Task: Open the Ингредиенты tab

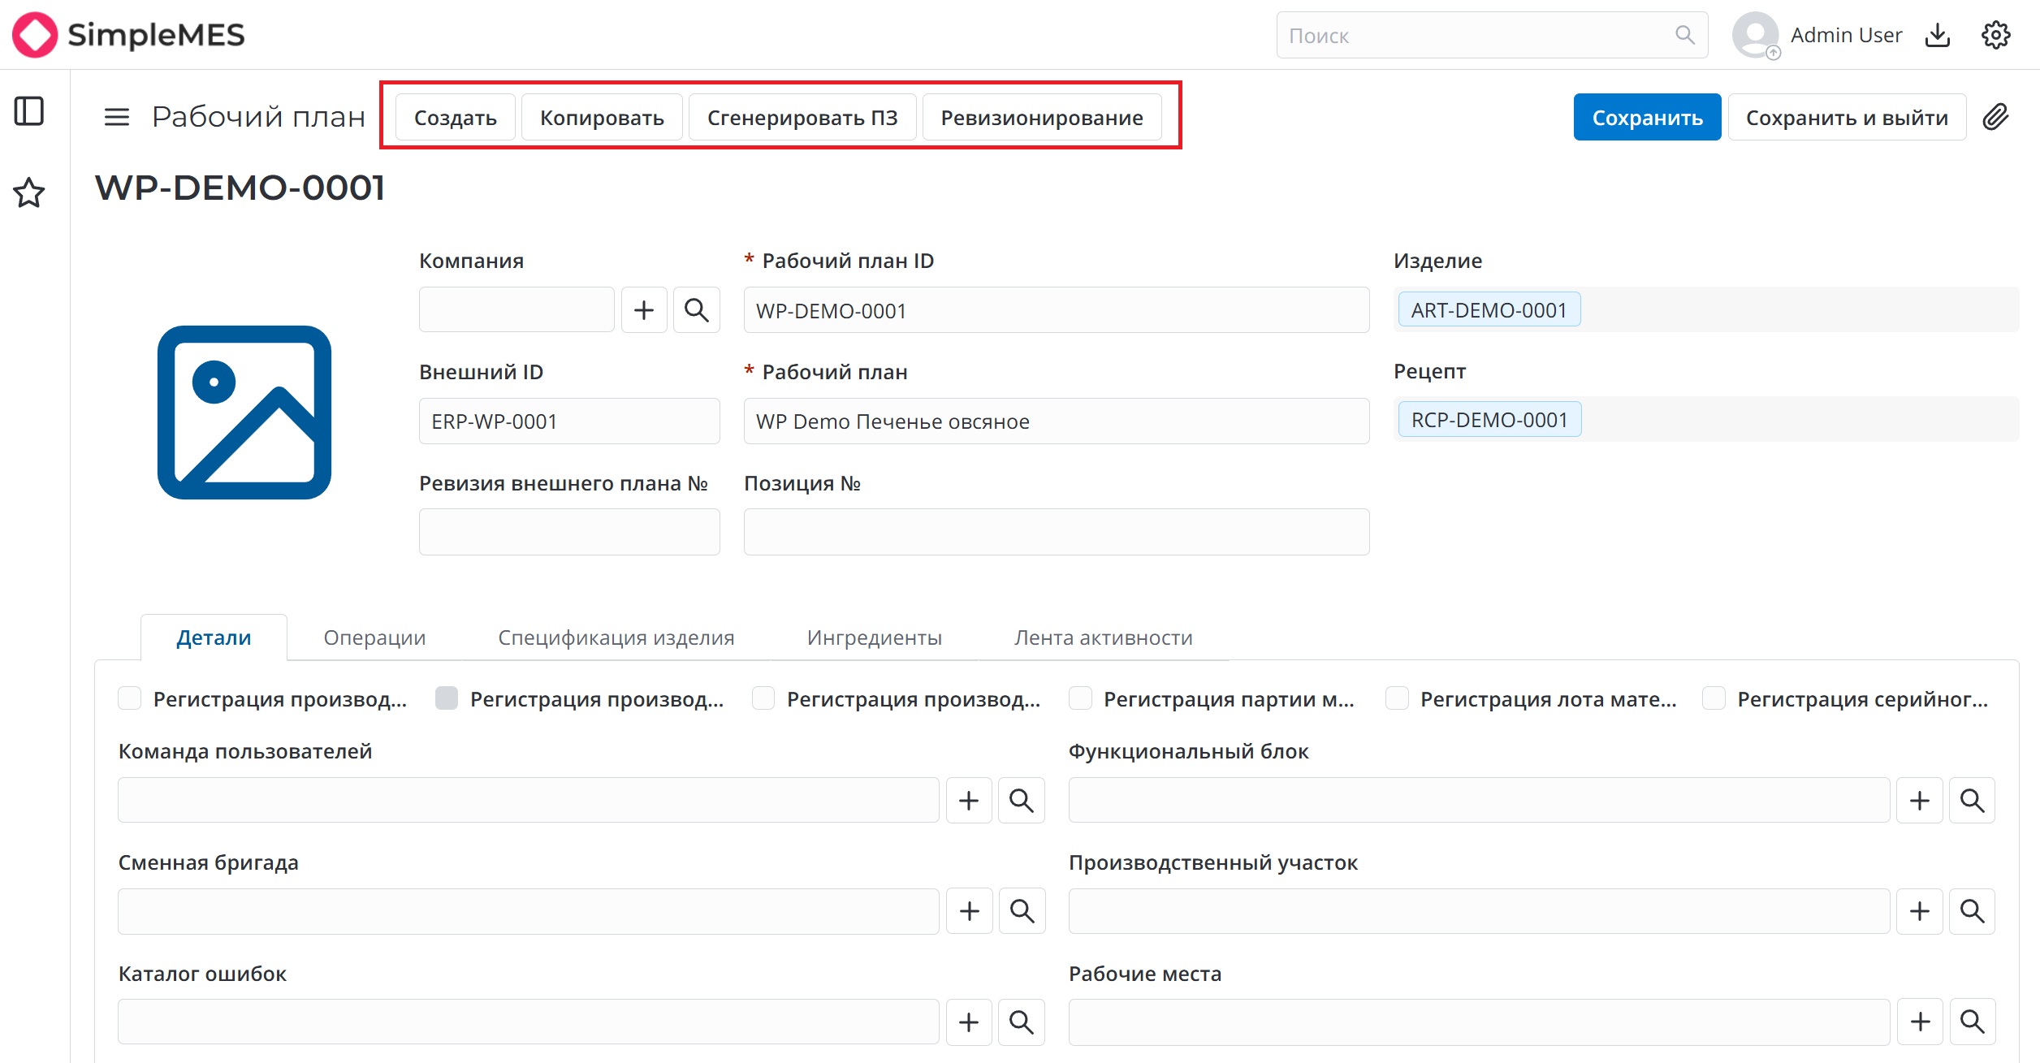Action: click(x=875, y=637)
